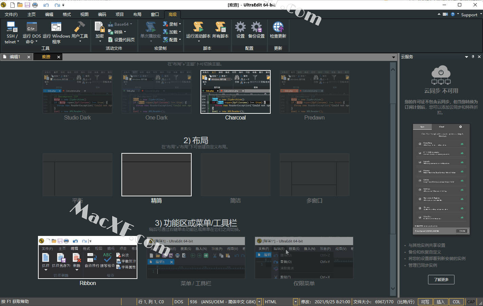The height and width of the screenshot is (306, 483).
Task: Click the 检查更新 globe icon
Action: tap(278, 27)
